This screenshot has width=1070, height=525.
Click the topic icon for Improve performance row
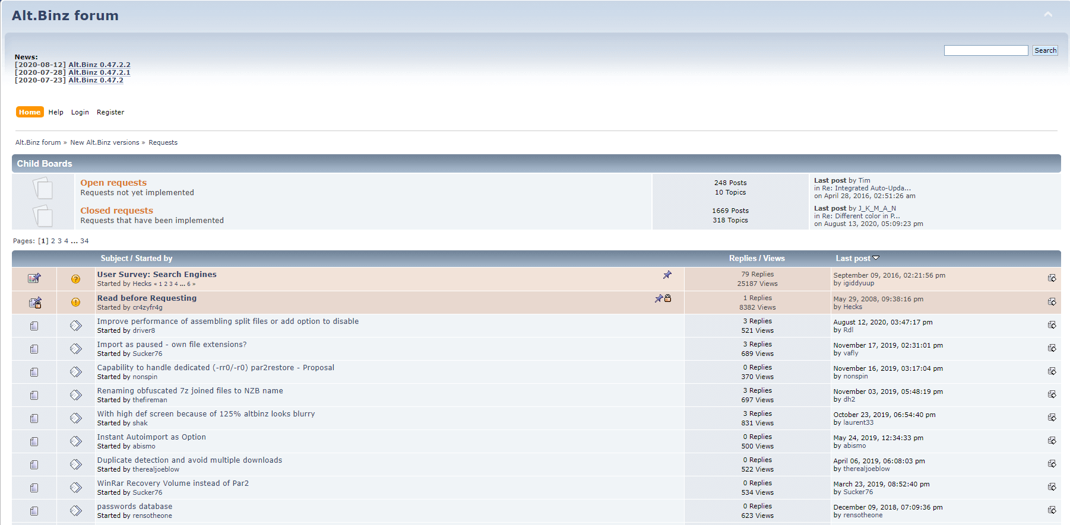click(34, 326)
